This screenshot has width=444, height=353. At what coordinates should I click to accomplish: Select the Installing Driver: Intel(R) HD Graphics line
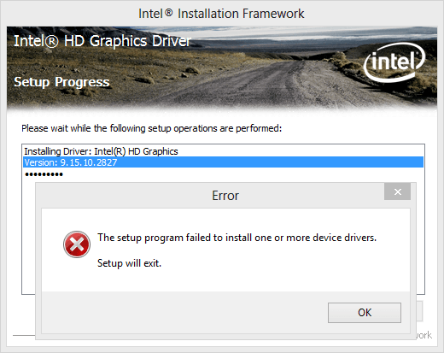(x=101, y=151)
